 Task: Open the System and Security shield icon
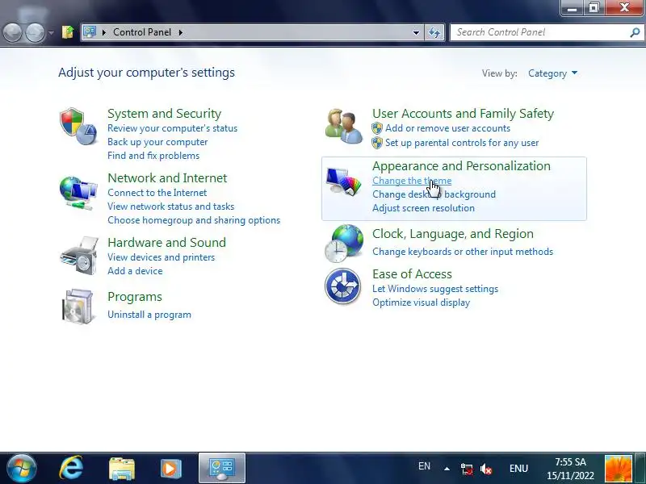78,126
